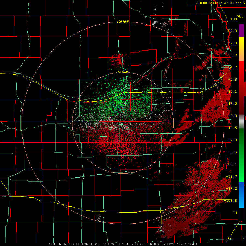
Task: Click the 76.7 value on the velocity scale
Action: coord(233,55)
